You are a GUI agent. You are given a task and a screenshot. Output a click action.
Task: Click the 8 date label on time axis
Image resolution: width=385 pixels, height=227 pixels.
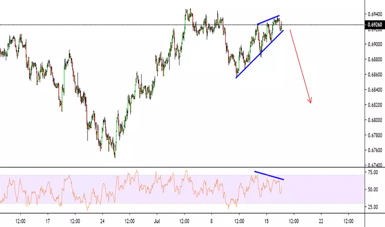tap(212, 221)
